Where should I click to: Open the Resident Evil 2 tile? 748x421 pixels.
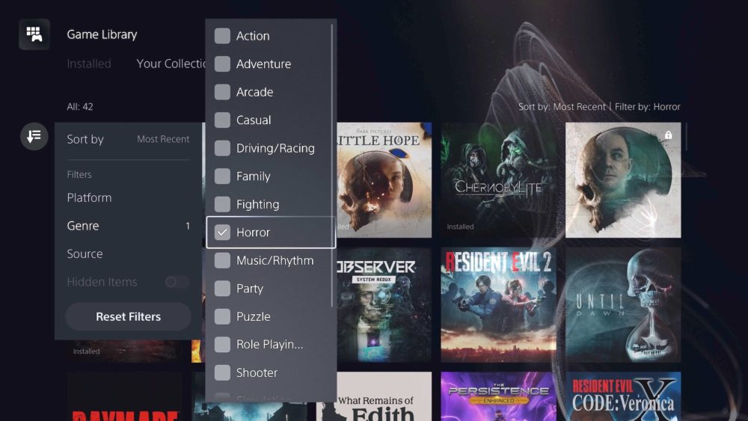click(x=498, y=304)
